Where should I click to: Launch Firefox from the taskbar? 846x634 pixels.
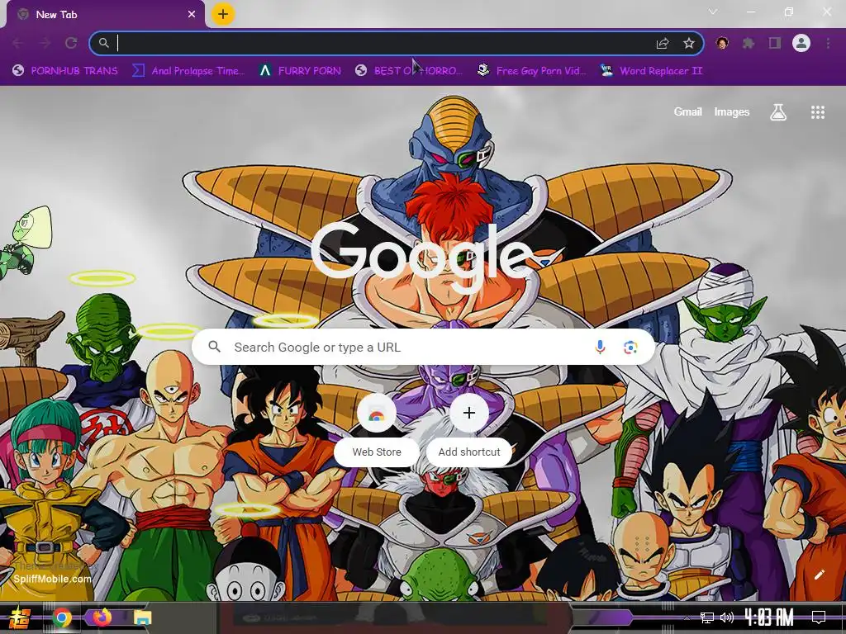[102, 617]
